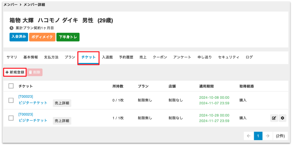This screenshot has height=145, width=293.
Task: Switch to the サマリ tab
Action: tap(12, 57)
